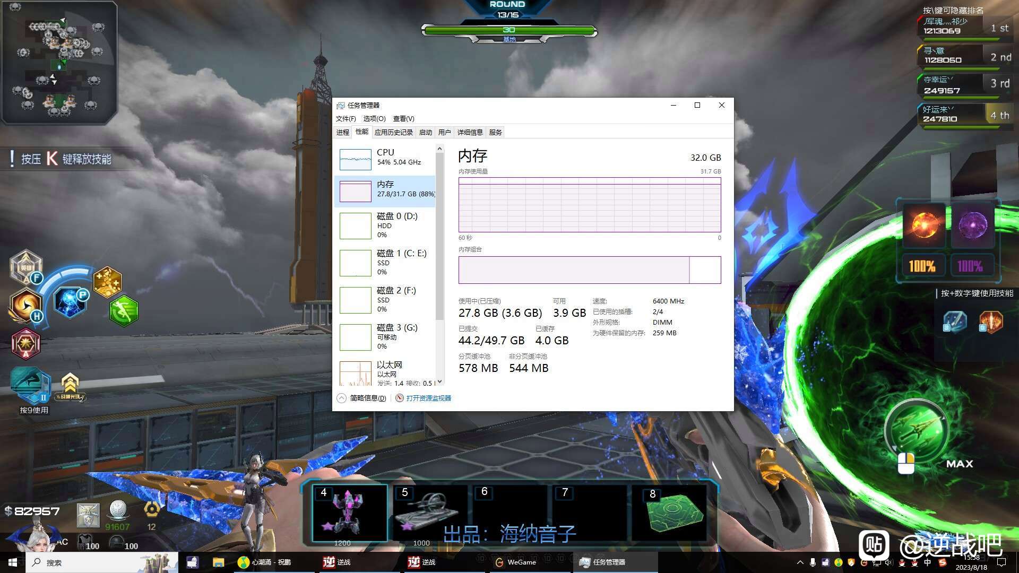Open the Windows Start menu
The width and height of the screenshot is (1019, 573).
(13, 562)
